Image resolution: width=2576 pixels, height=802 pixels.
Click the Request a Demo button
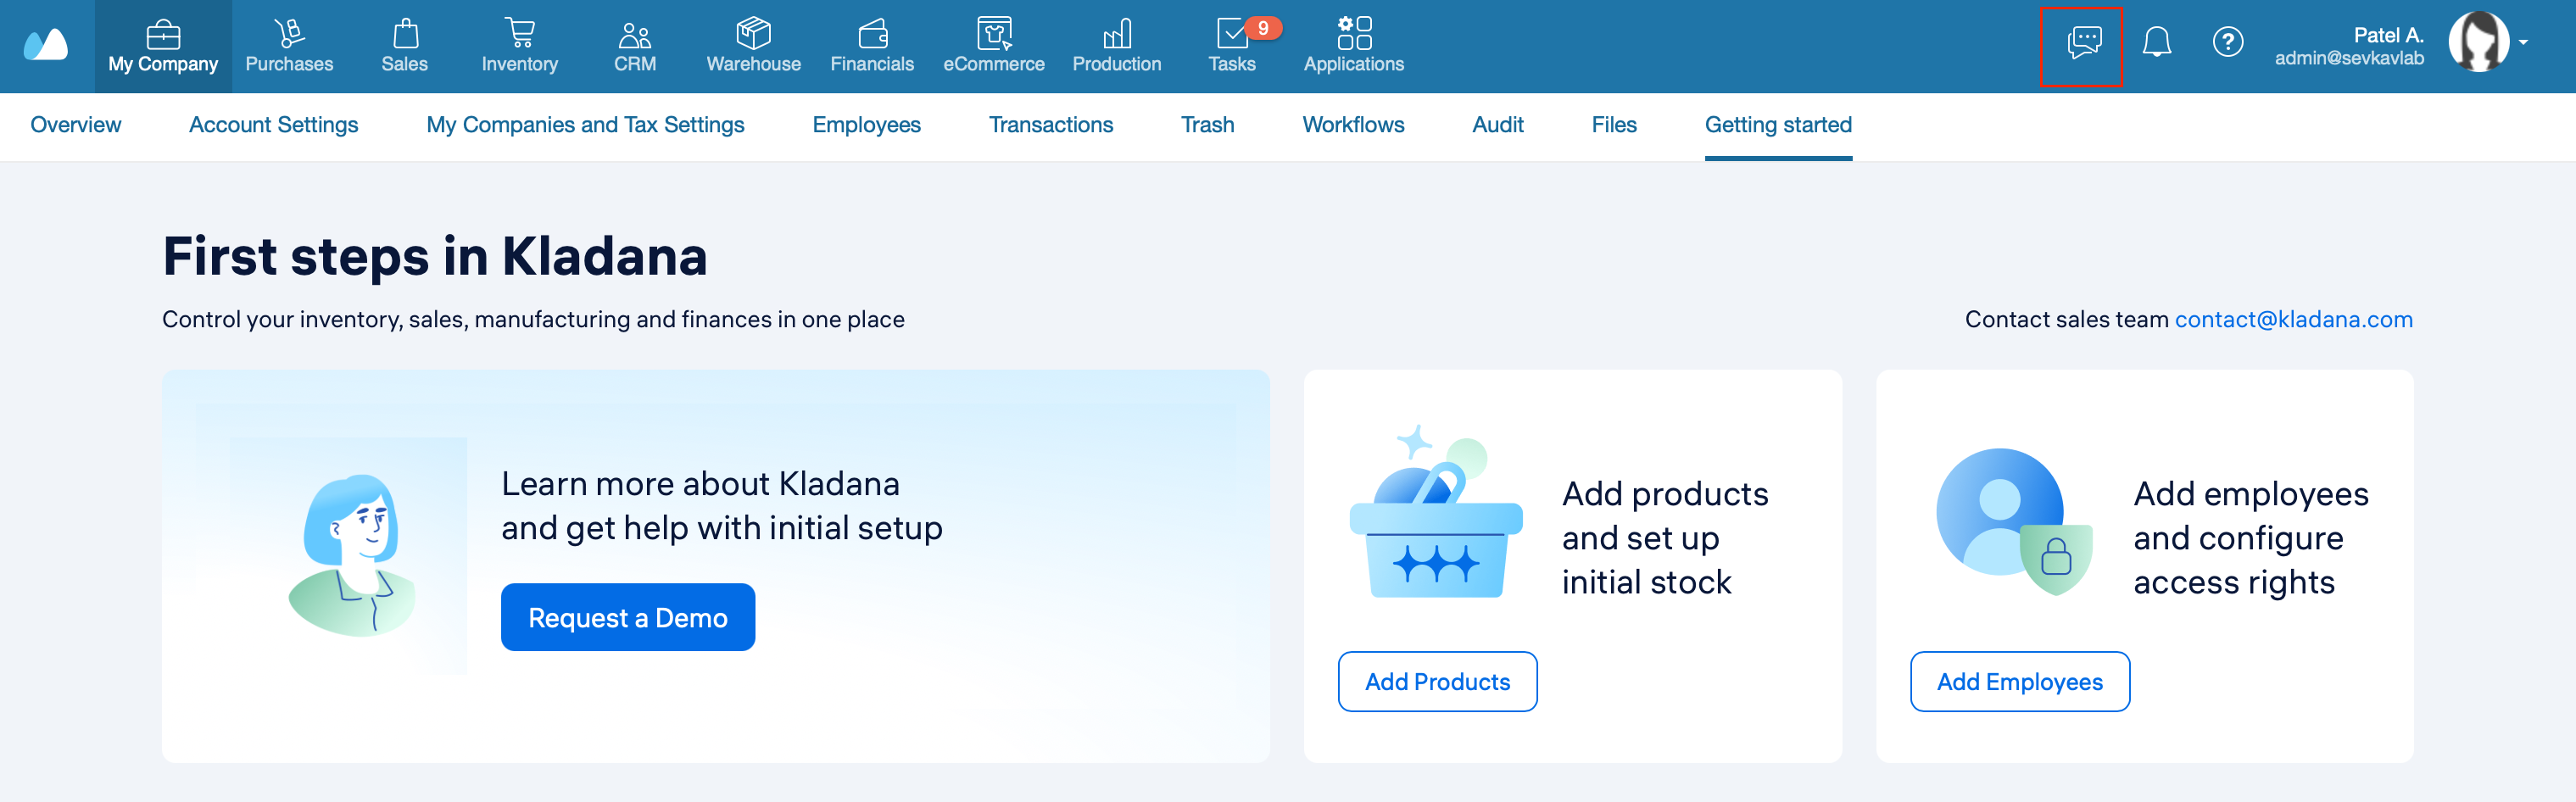tap(628, 617)
